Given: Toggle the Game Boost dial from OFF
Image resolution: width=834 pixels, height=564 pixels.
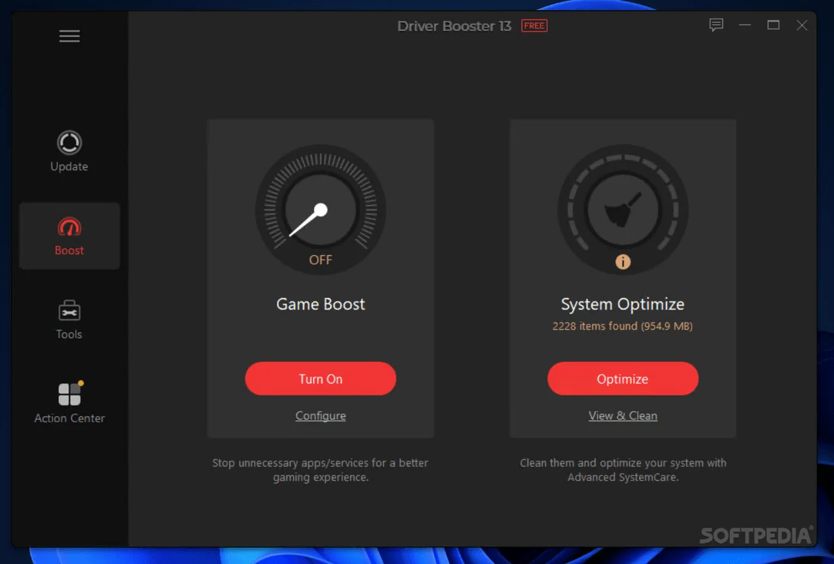Looking at the screenshot, I should coord(321,209).
